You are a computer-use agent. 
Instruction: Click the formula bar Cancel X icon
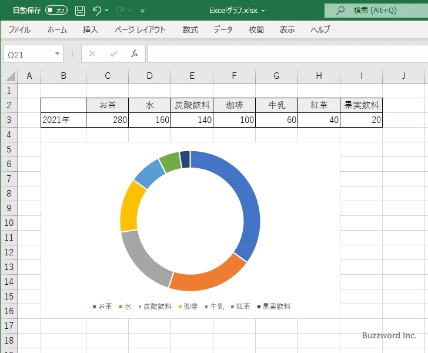click(92, 54)
